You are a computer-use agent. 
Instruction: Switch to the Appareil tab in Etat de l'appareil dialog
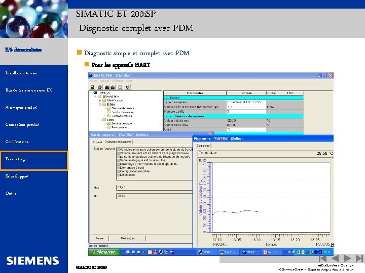97,142
